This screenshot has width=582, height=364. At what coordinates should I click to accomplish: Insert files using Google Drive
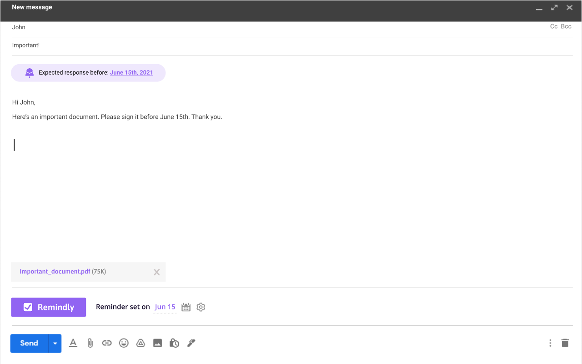(140, 343)
